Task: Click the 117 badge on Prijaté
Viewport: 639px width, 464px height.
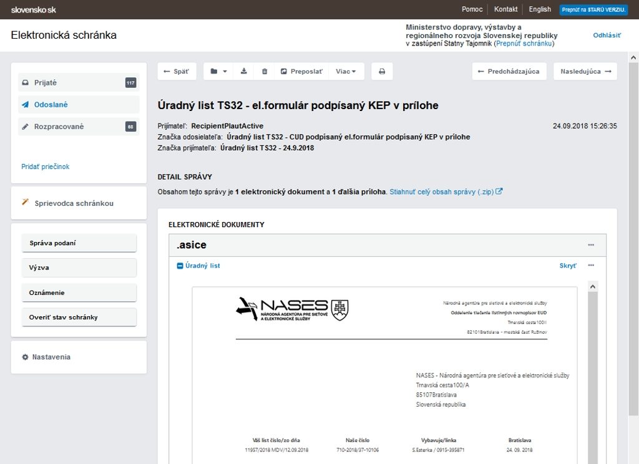Action: click(x=130, y=83)
